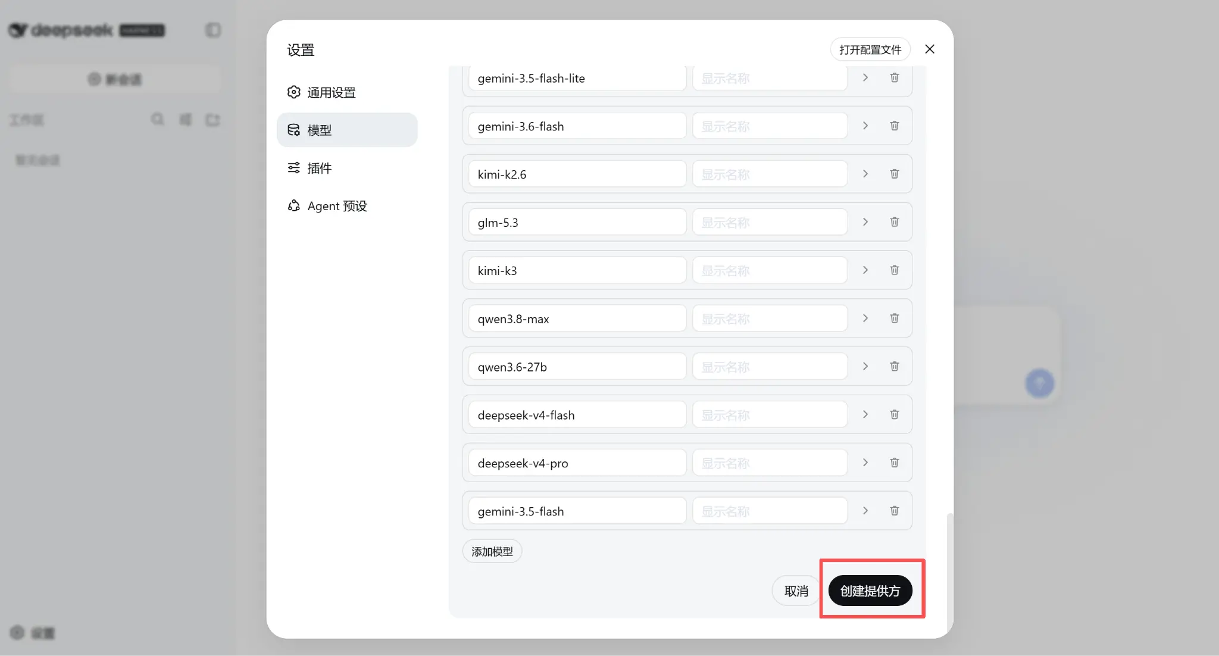Image resolution: width=1219 pixels, height=656 pixels.
Task: Open the Agent 预设 section
Action: tap(347, 206)
